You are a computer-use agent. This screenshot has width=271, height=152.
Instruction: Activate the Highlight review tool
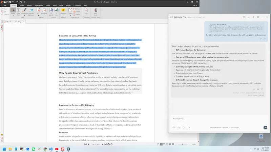(x=63, y=11)
